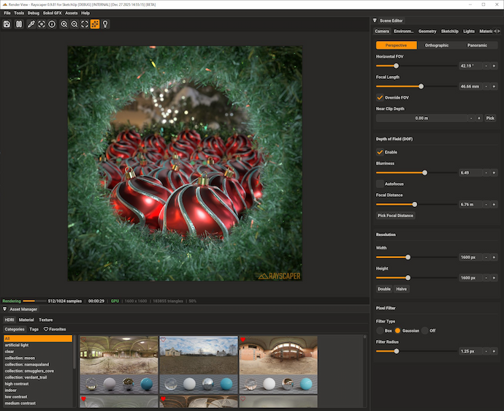Screen dimensions: 504x411
Task: Click the info circle icon in toolbar
Action: tap(52, 24)
